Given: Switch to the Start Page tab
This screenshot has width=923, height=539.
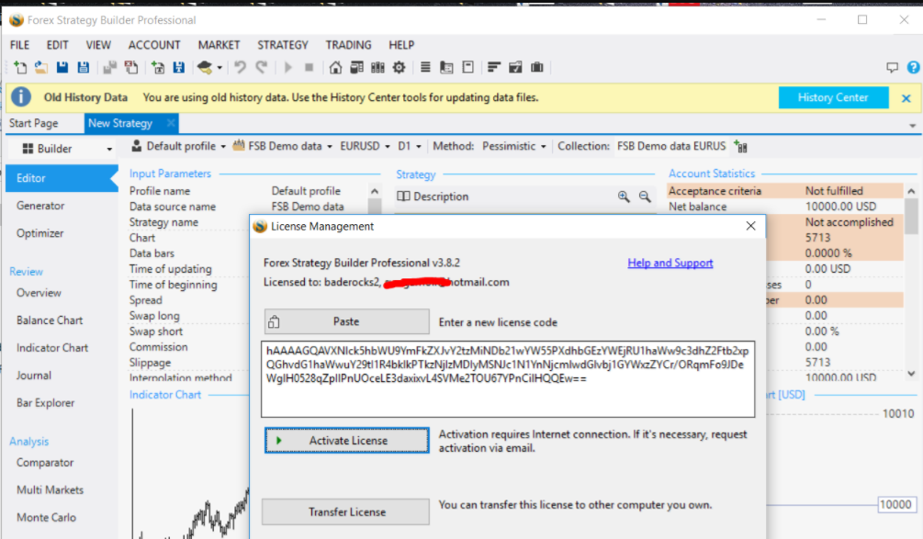Looking at the screenshot, I should click(34, 122).
